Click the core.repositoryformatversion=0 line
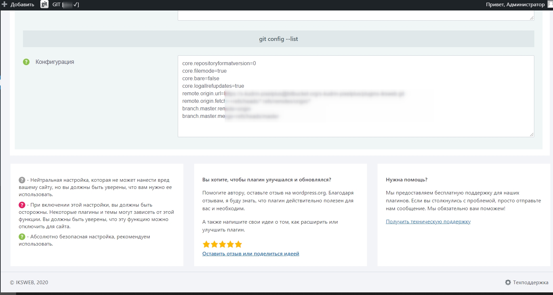 pyautogui.click(x=219, y=64)
